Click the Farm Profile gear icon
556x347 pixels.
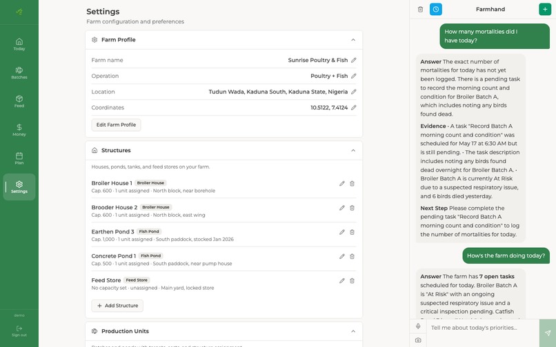click(95, 40)
